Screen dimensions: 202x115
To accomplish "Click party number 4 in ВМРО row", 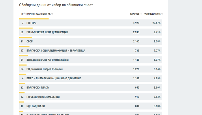I will coord(23,78).
